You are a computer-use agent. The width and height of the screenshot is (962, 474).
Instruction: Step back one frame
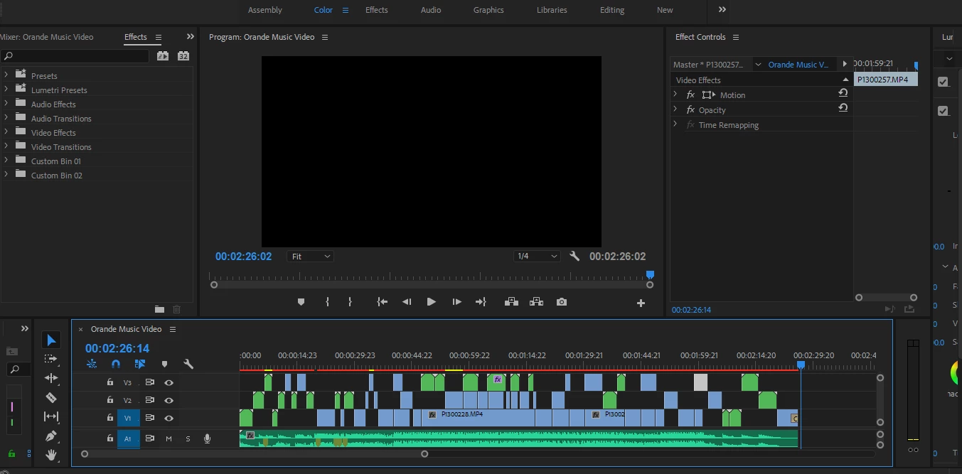(407, 302)
